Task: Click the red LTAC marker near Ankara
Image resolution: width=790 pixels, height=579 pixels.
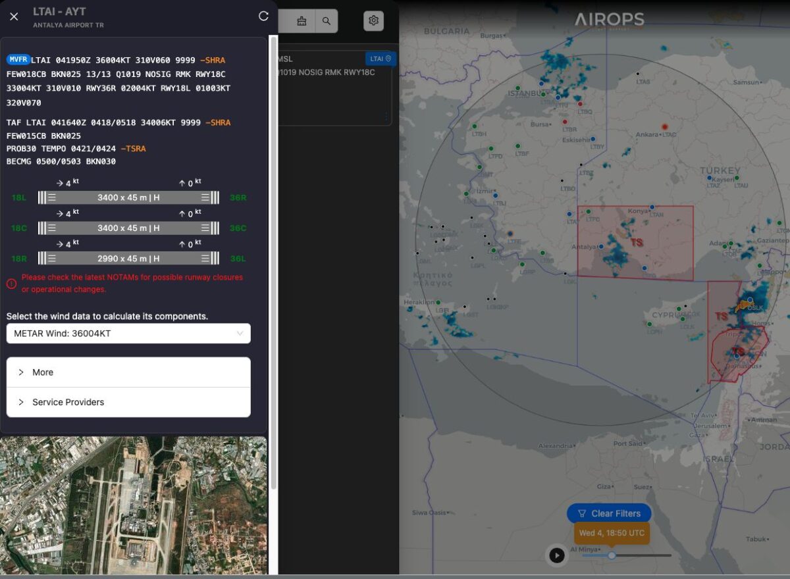Action: coord(664,126)
